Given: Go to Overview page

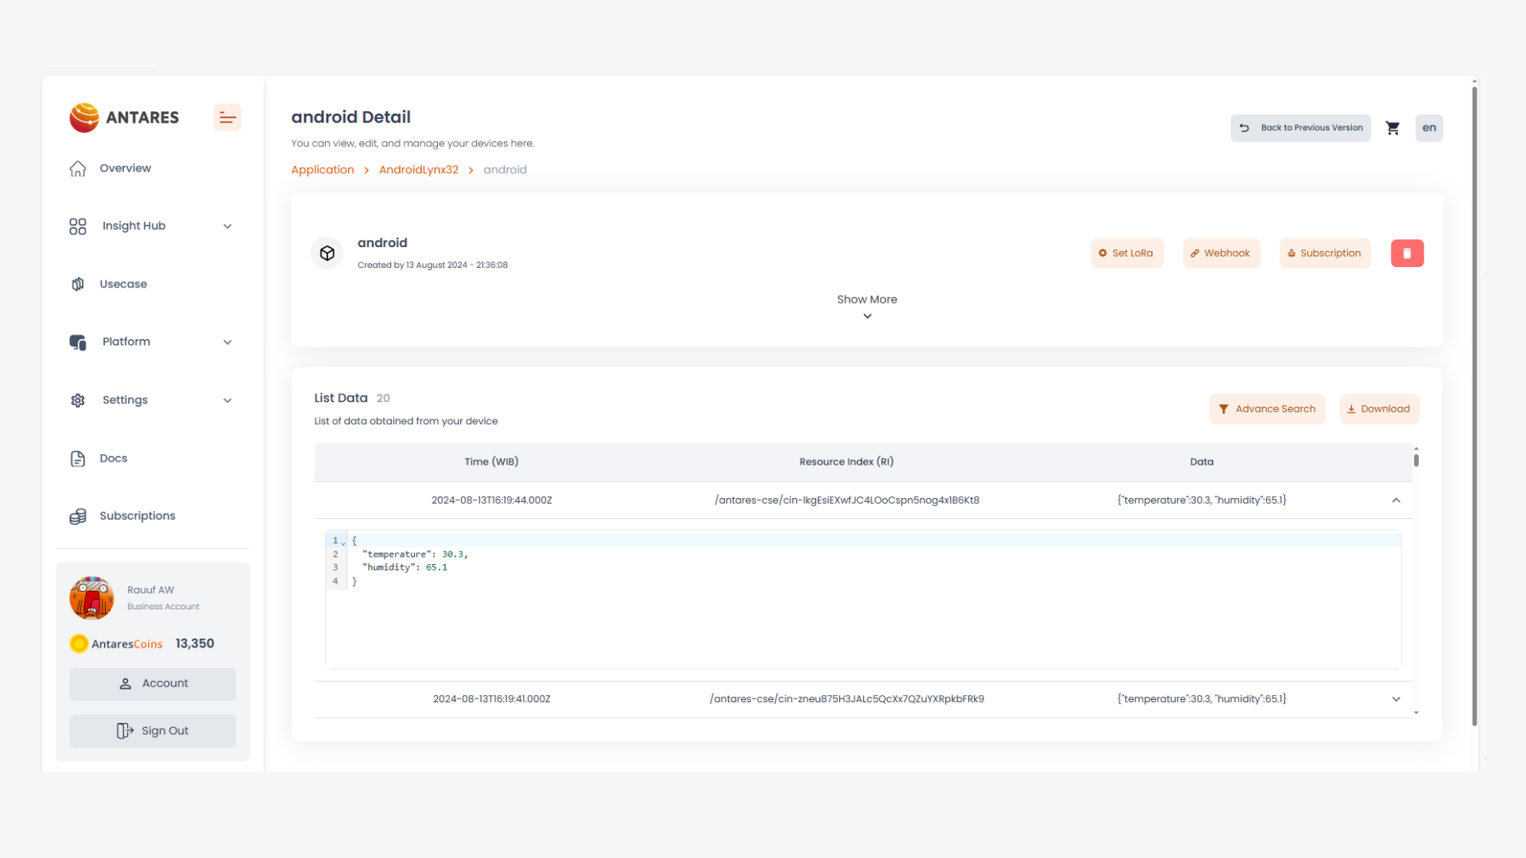Looking at the screenshot, I should pyautogui.click(x=125, y=168).
